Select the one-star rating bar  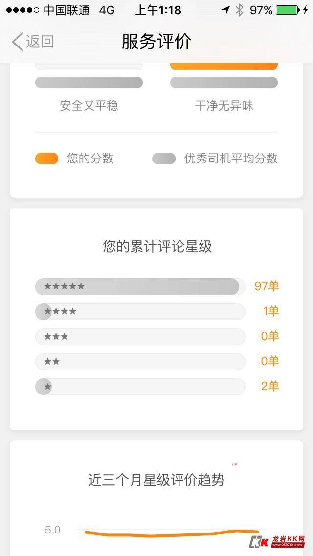[140, 387]
